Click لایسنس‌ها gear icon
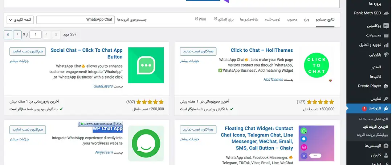The height and width of the screenshot is (165, 392). [x=386, y=146]
